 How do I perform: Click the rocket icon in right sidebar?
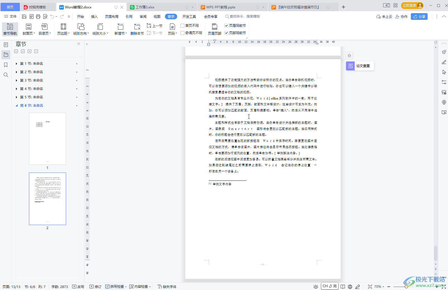(x=444, y=52)
